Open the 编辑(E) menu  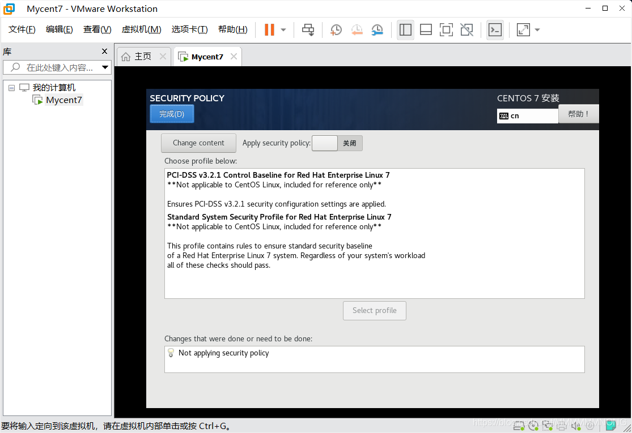pyautogui.click(x=60, y=29)
